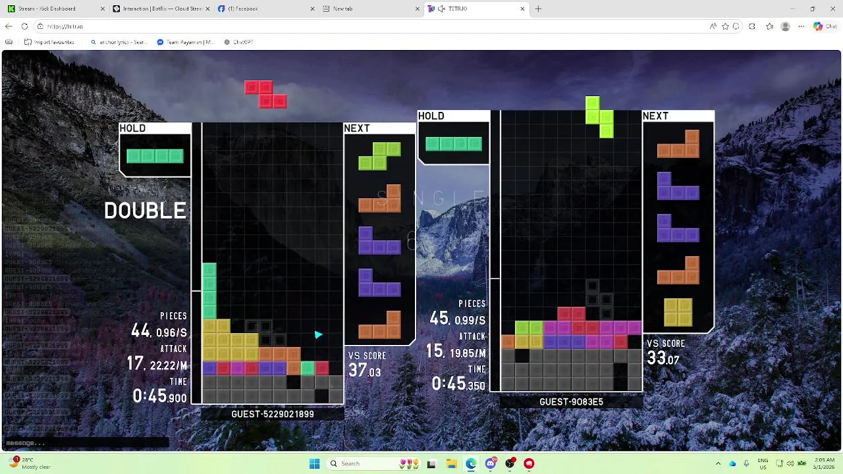This screenshot has height=474, width=843.
Task: Open volume settings from the speaker tray icon
Action: [x=790, y=463]
